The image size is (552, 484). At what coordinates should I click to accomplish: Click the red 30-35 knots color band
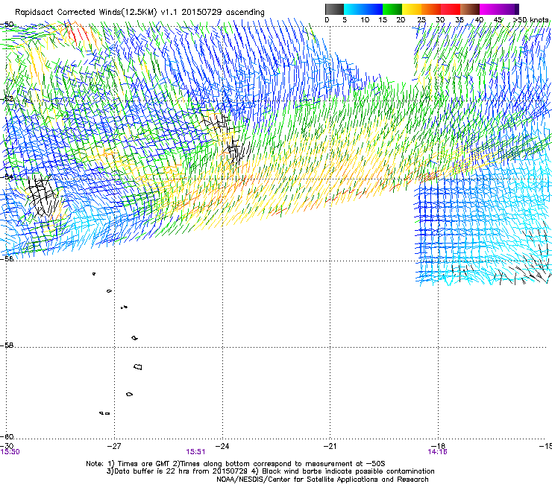pos(451,9)
